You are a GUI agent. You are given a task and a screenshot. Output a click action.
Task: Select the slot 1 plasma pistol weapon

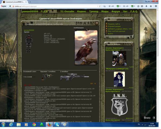pos(47,77)
